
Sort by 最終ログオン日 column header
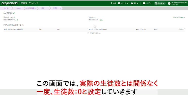coord(141,29)
